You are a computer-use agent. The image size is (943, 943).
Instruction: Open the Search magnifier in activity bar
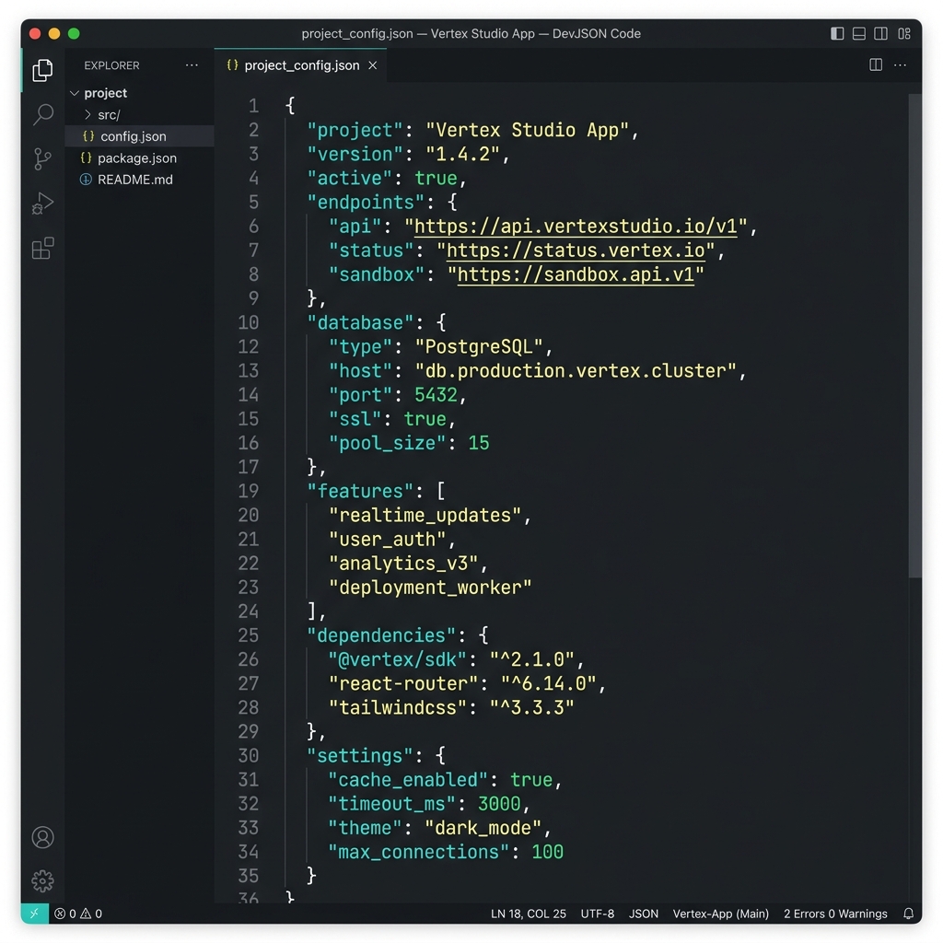point(42,114)
